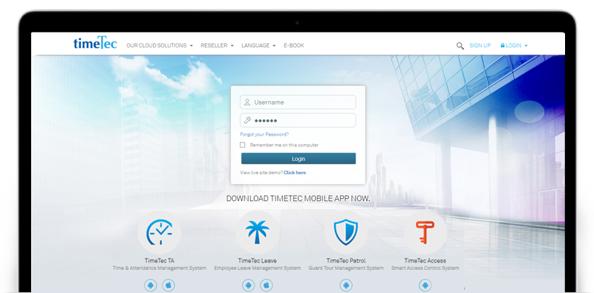Select the TimeTec Access key icon
The height and width of the screenshot is (293, 594).
point(425,232)
